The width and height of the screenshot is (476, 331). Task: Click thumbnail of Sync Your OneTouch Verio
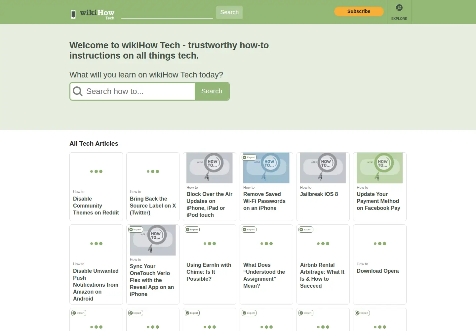click(153, 240)
